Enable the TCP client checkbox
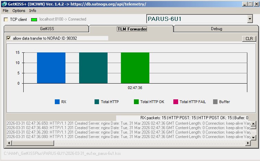260x161 pixels. pos(6,20)
